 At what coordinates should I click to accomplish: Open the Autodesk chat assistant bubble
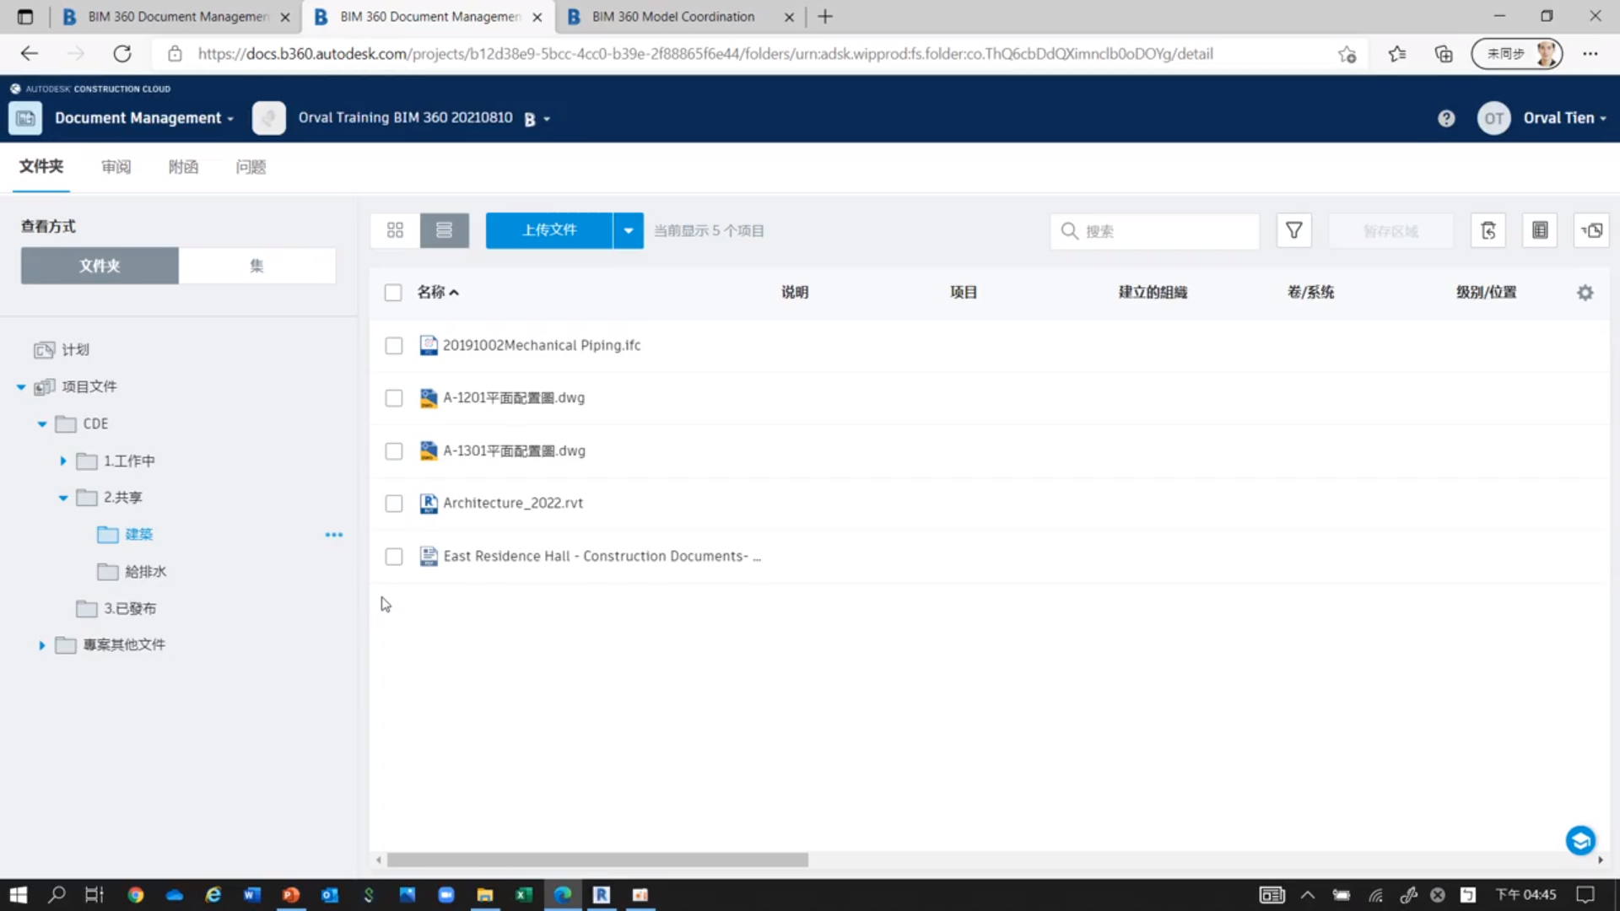[1580, 840]
